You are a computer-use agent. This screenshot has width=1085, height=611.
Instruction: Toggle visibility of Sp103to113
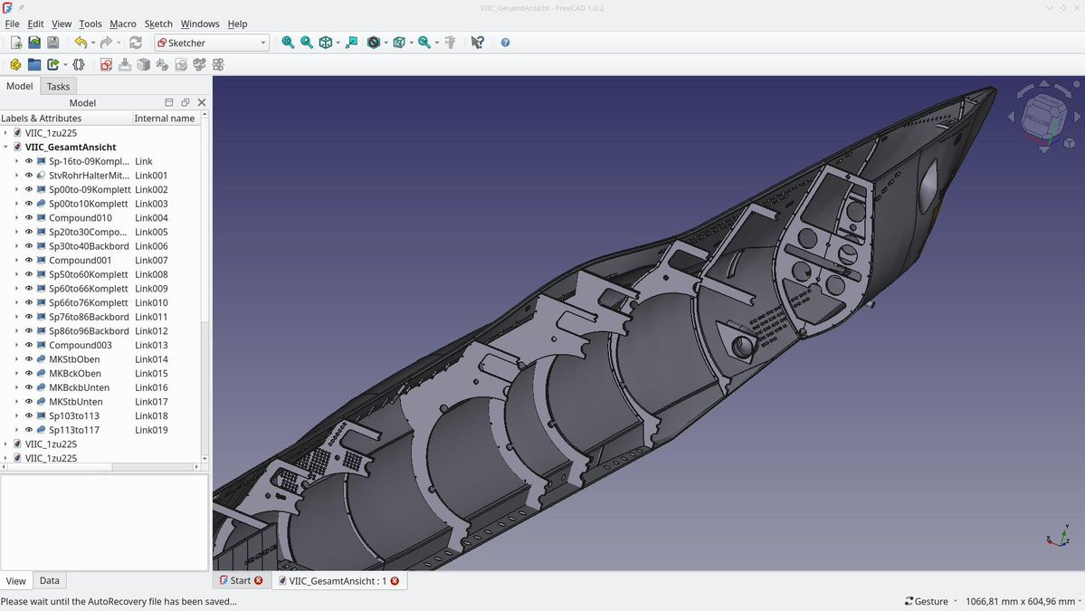click(x=29, y=416)
